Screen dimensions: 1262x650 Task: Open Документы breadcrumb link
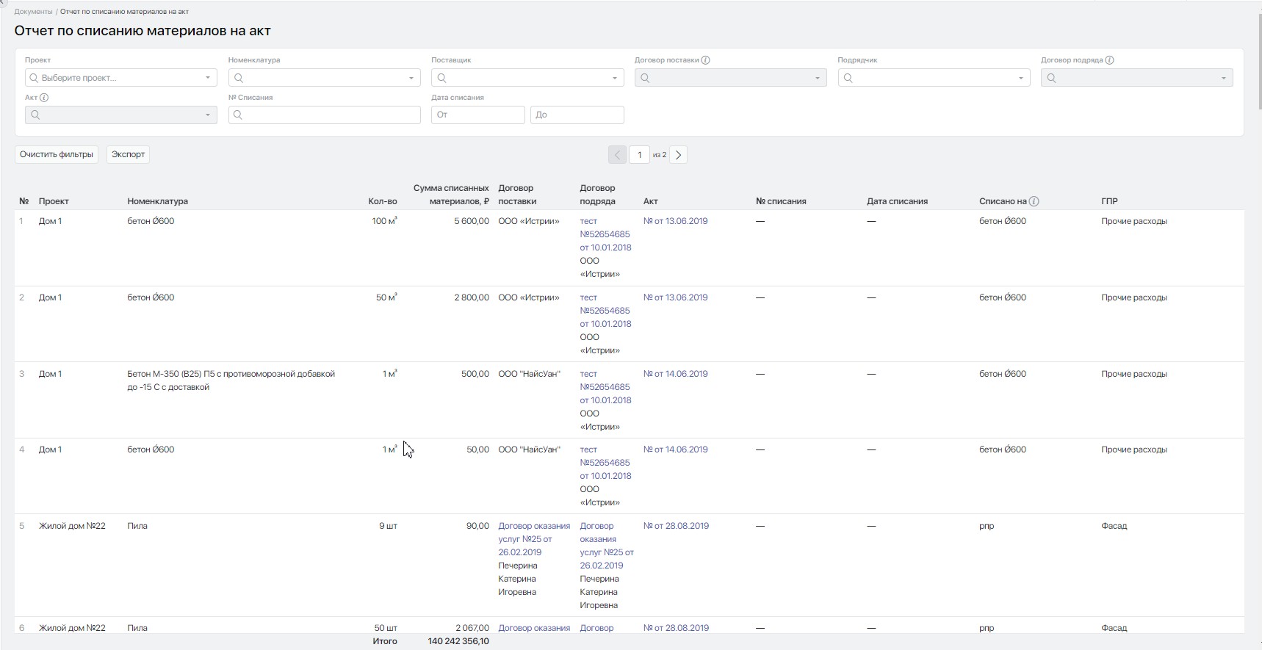coord(33,12)
